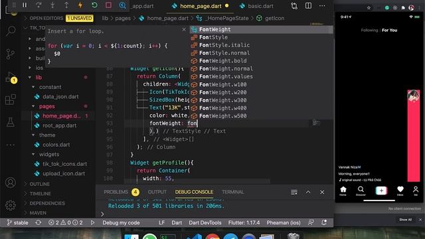425x239 pixels.
Task: Open the TERMINAL panel tab
Action: pyautogui.click(x=233, y=192)
